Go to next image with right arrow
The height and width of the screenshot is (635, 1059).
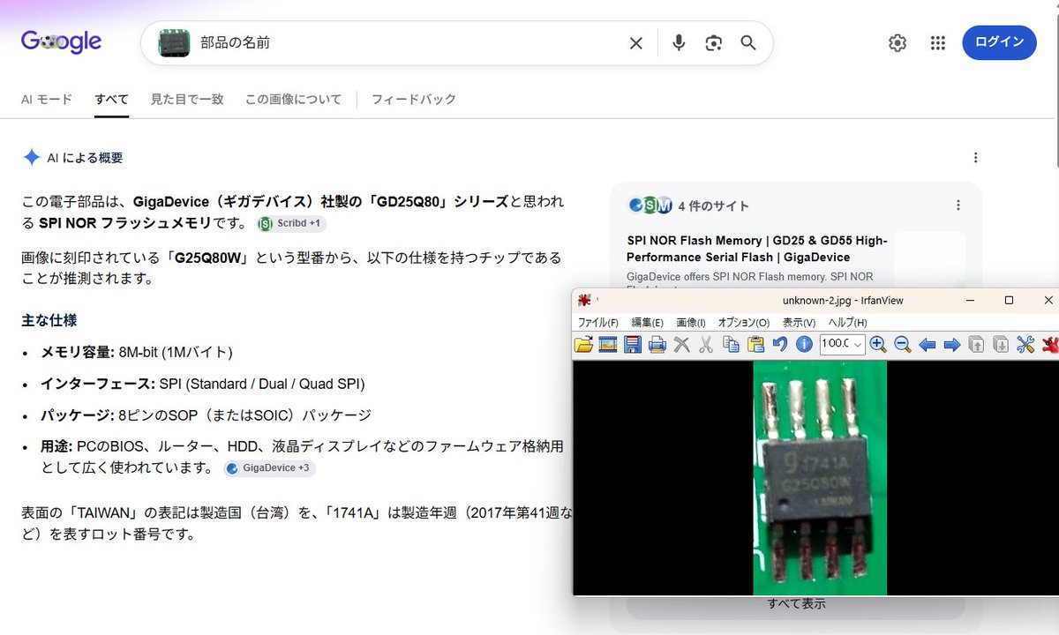click(x=951, y=344)
